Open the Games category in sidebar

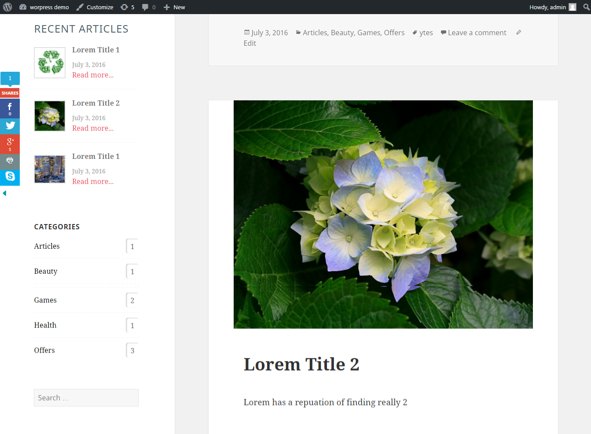tap(45, 300)
